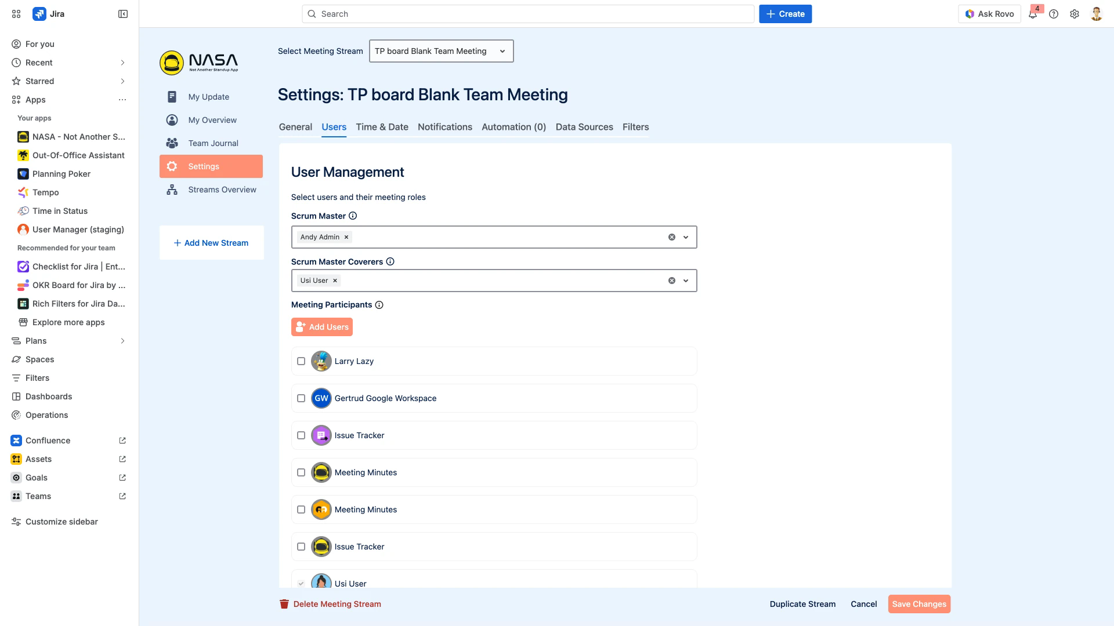Launch the Out-Of-Office Assistant app

78,155
